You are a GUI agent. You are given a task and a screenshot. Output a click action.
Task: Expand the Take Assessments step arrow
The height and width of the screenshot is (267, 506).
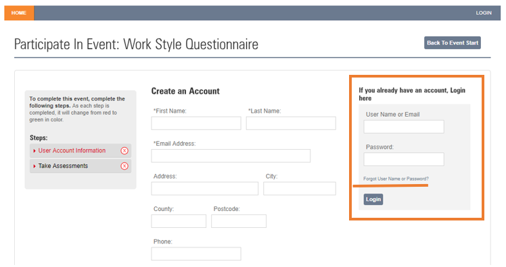[34, 167]
